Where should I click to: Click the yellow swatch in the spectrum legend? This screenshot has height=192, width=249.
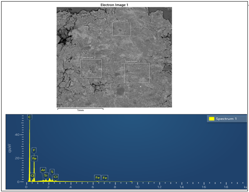point(211,119)
